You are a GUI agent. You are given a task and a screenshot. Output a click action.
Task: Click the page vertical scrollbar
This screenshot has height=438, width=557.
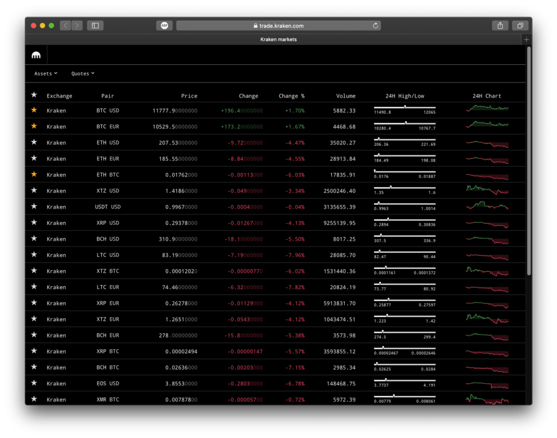coord(529,161)
